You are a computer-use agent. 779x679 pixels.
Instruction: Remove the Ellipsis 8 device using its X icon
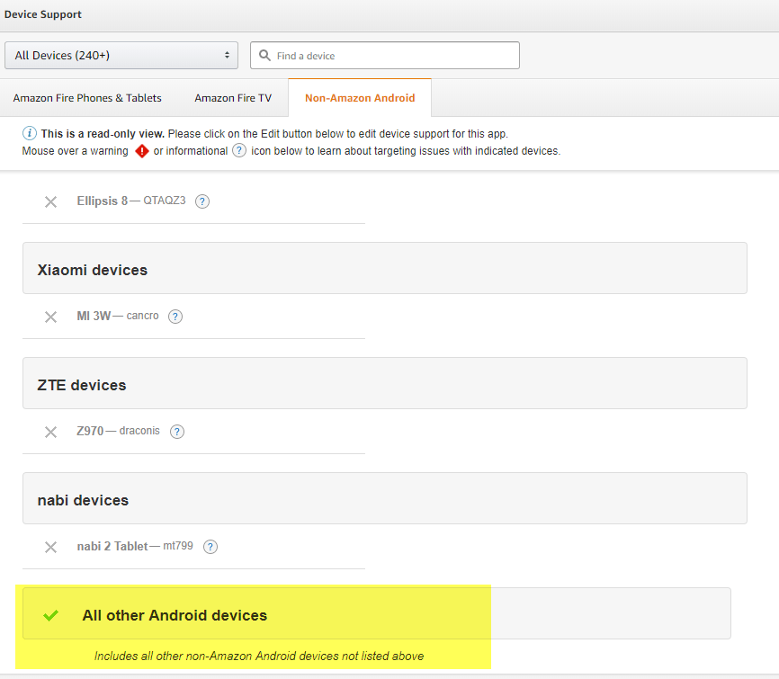point(50,201)
